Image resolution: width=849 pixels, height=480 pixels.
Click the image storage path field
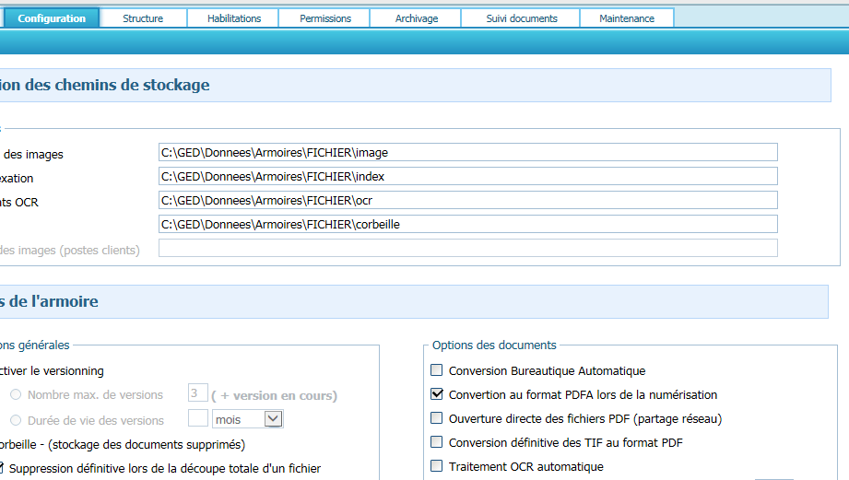pos(467,153)
